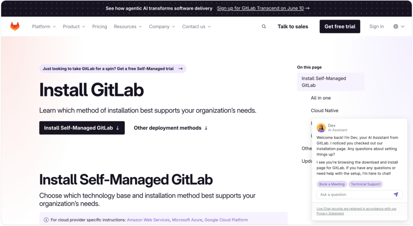Click Dev AI Assistant name label
Image resolution: width=413 pixels, height=226 pixels.
click(x=332, y=126)
